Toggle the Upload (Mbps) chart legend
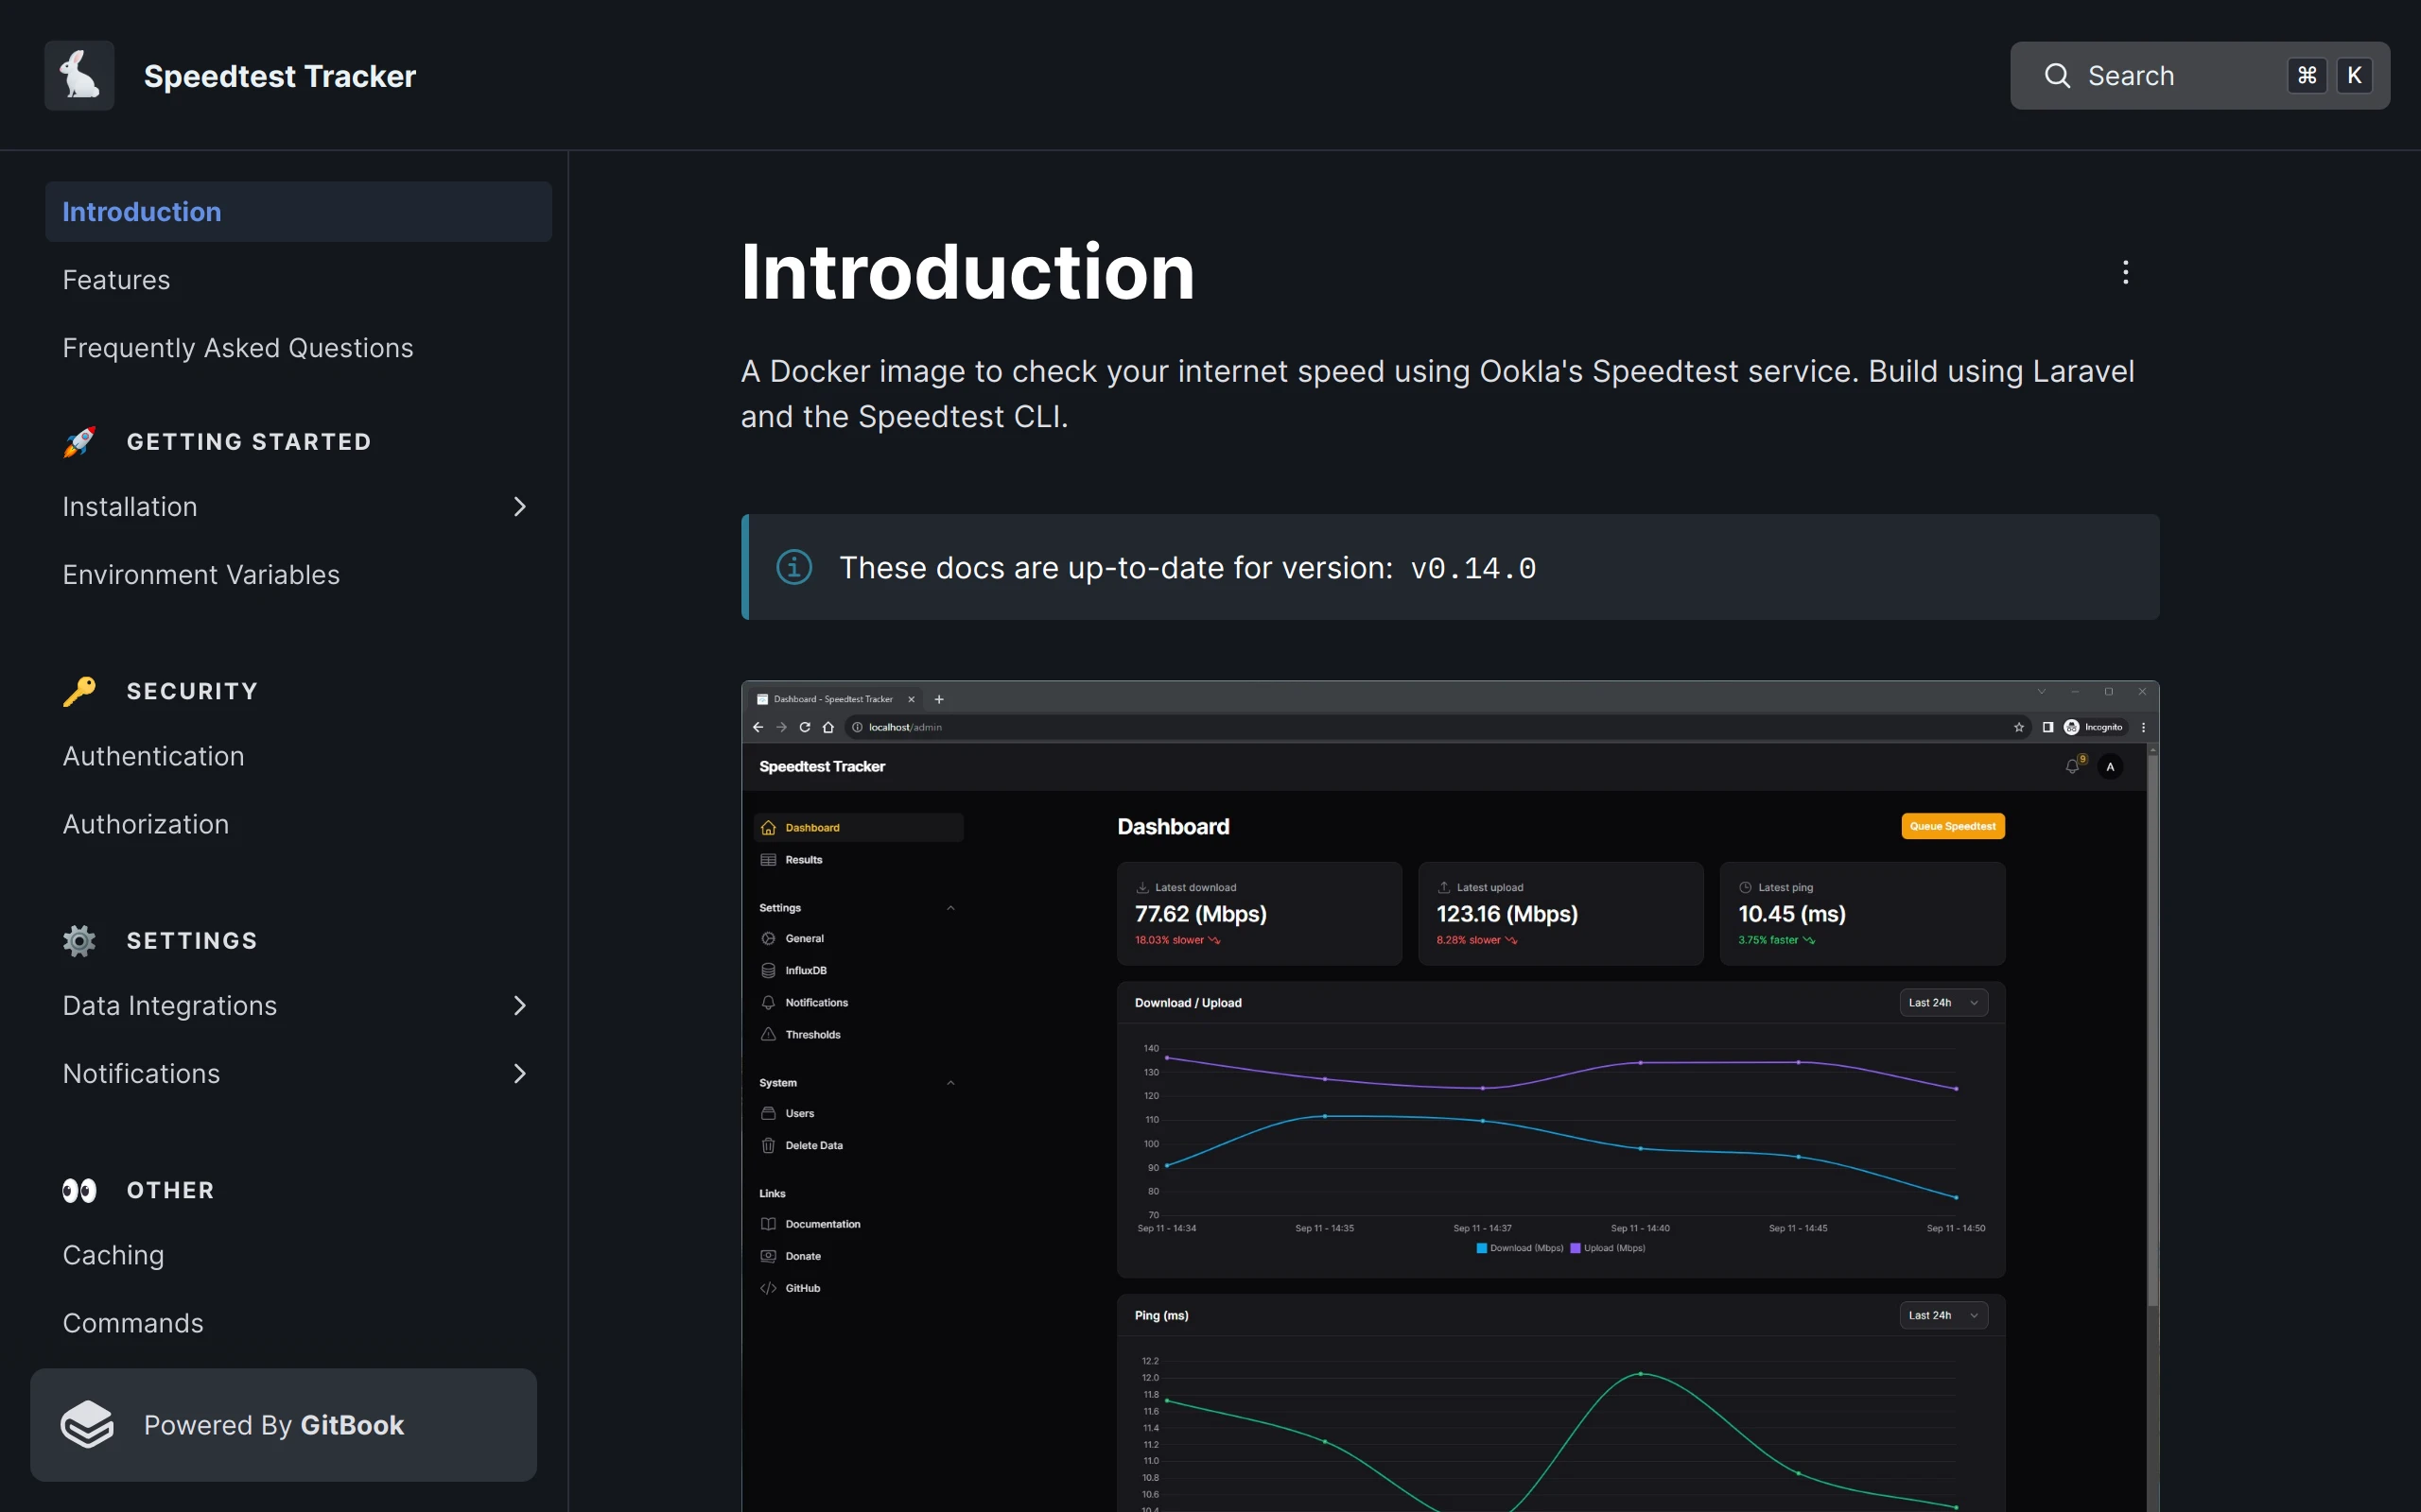 (1607, 1247)
